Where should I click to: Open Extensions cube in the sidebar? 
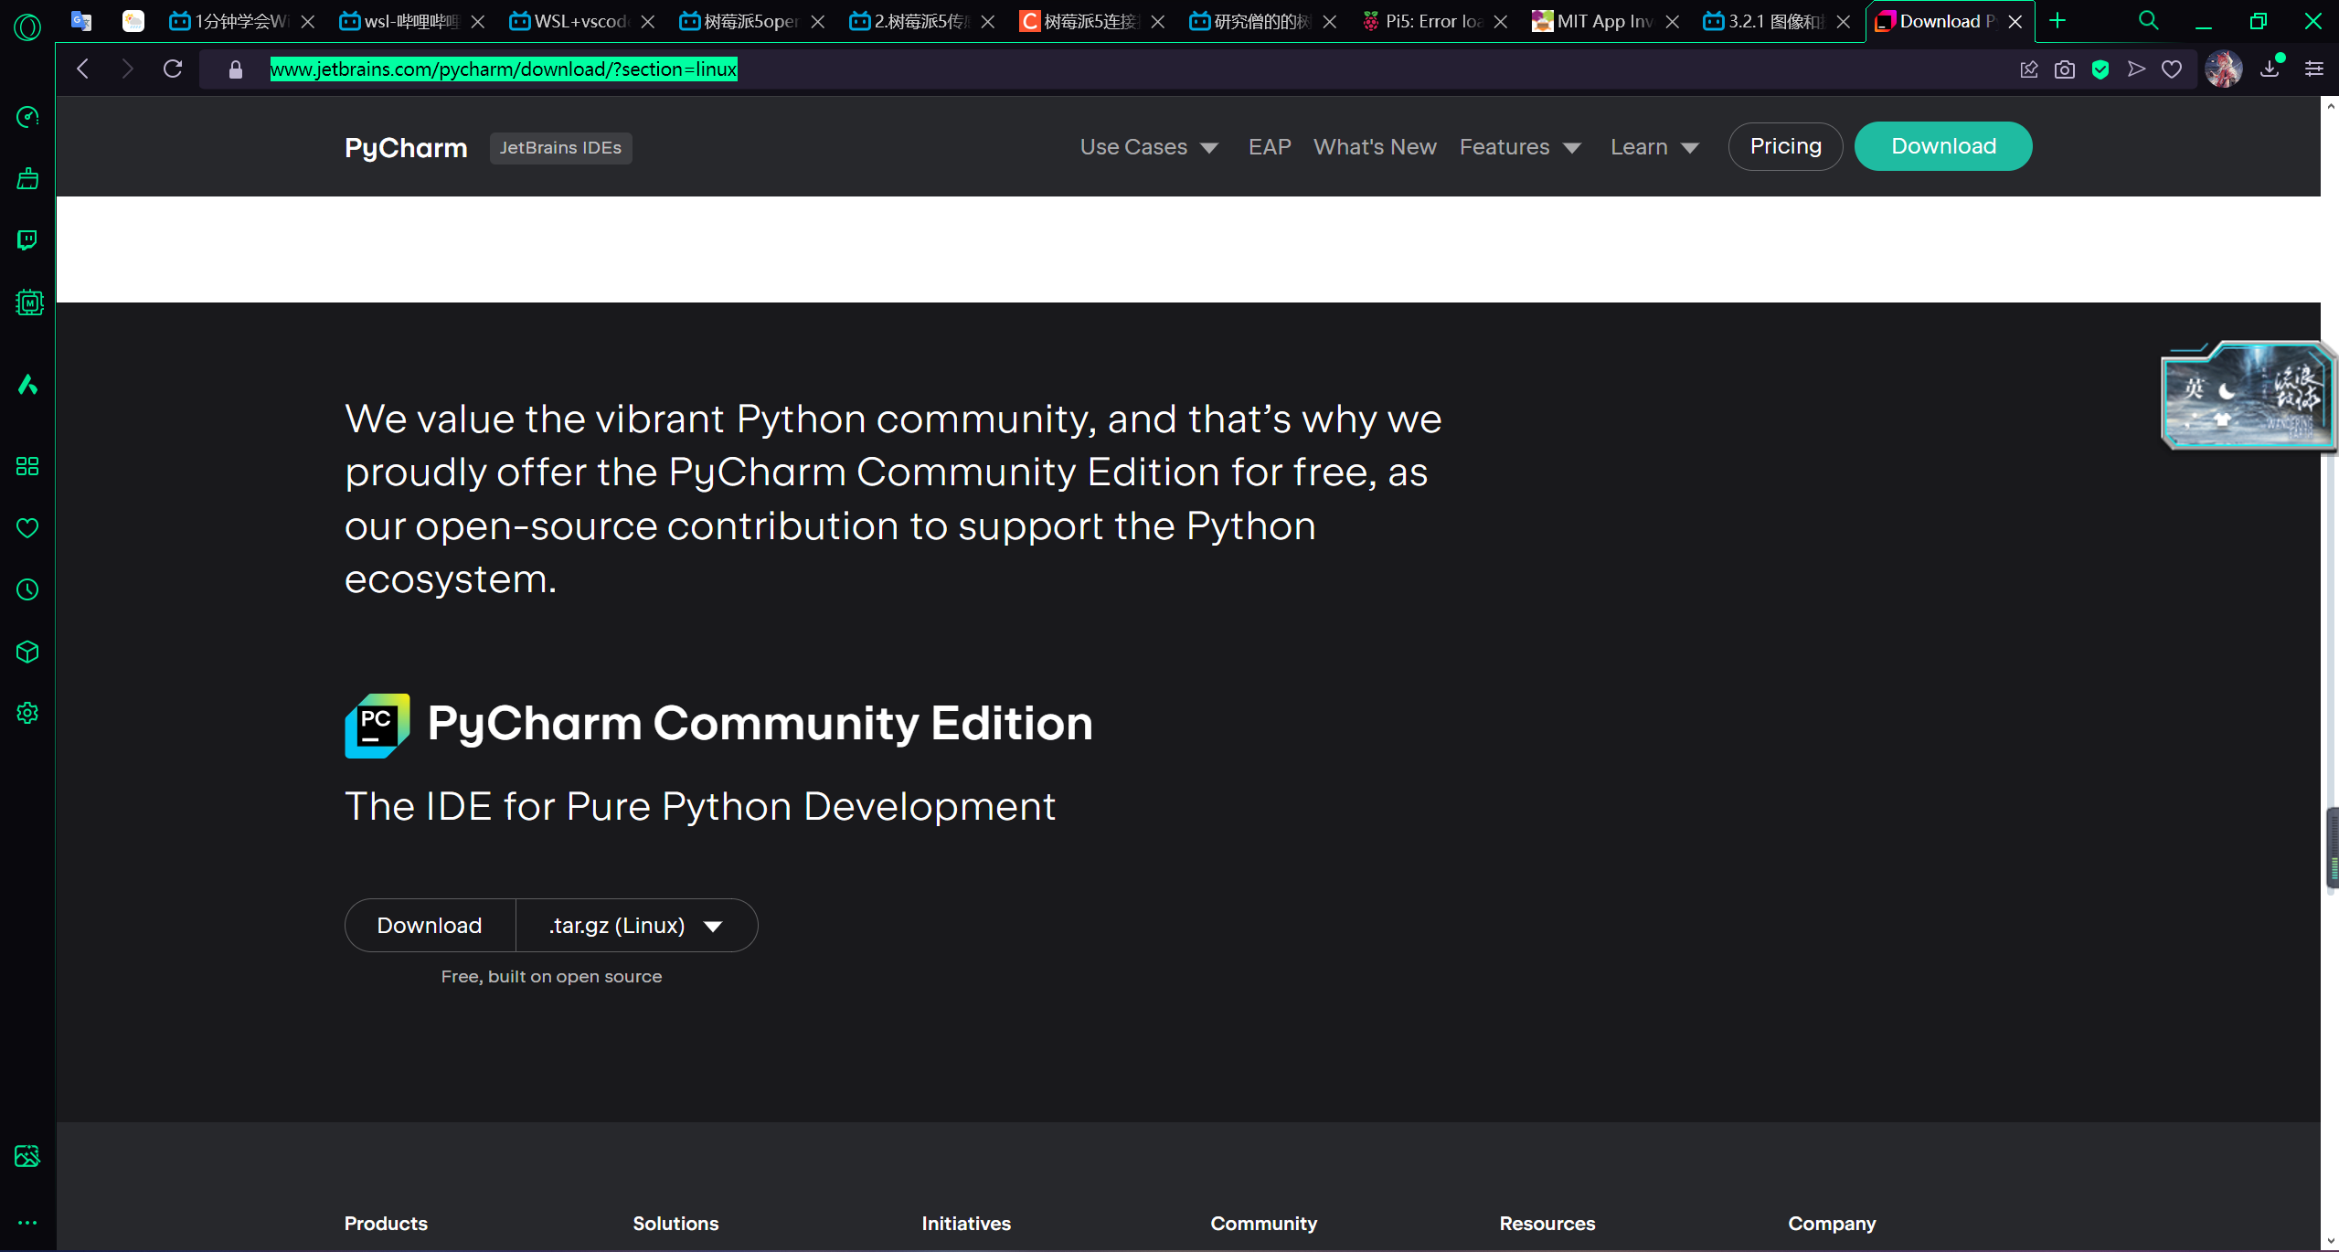pyautogui.click(x=27, y=652)
